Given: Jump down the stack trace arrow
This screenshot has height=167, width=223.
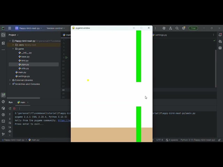Looking at the screenshot, I should tap(10, 119).
